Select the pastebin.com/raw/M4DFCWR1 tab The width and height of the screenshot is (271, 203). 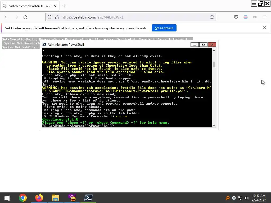[30, 6]
